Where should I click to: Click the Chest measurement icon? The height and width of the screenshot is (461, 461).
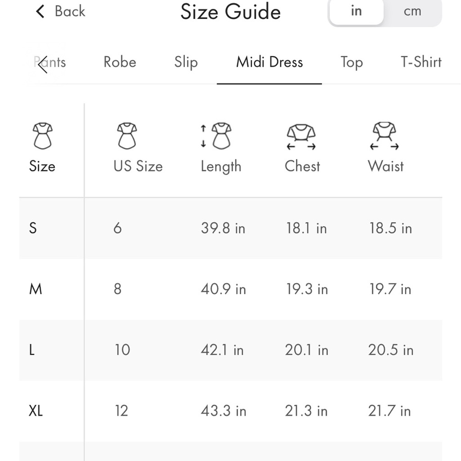pyautogui.click(x=301, y=137)
